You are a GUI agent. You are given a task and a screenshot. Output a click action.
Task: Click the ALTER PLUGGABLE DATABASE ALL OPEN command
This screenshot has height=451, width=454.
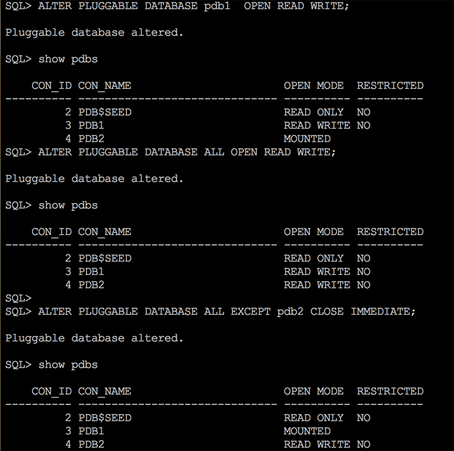[187, 152]
